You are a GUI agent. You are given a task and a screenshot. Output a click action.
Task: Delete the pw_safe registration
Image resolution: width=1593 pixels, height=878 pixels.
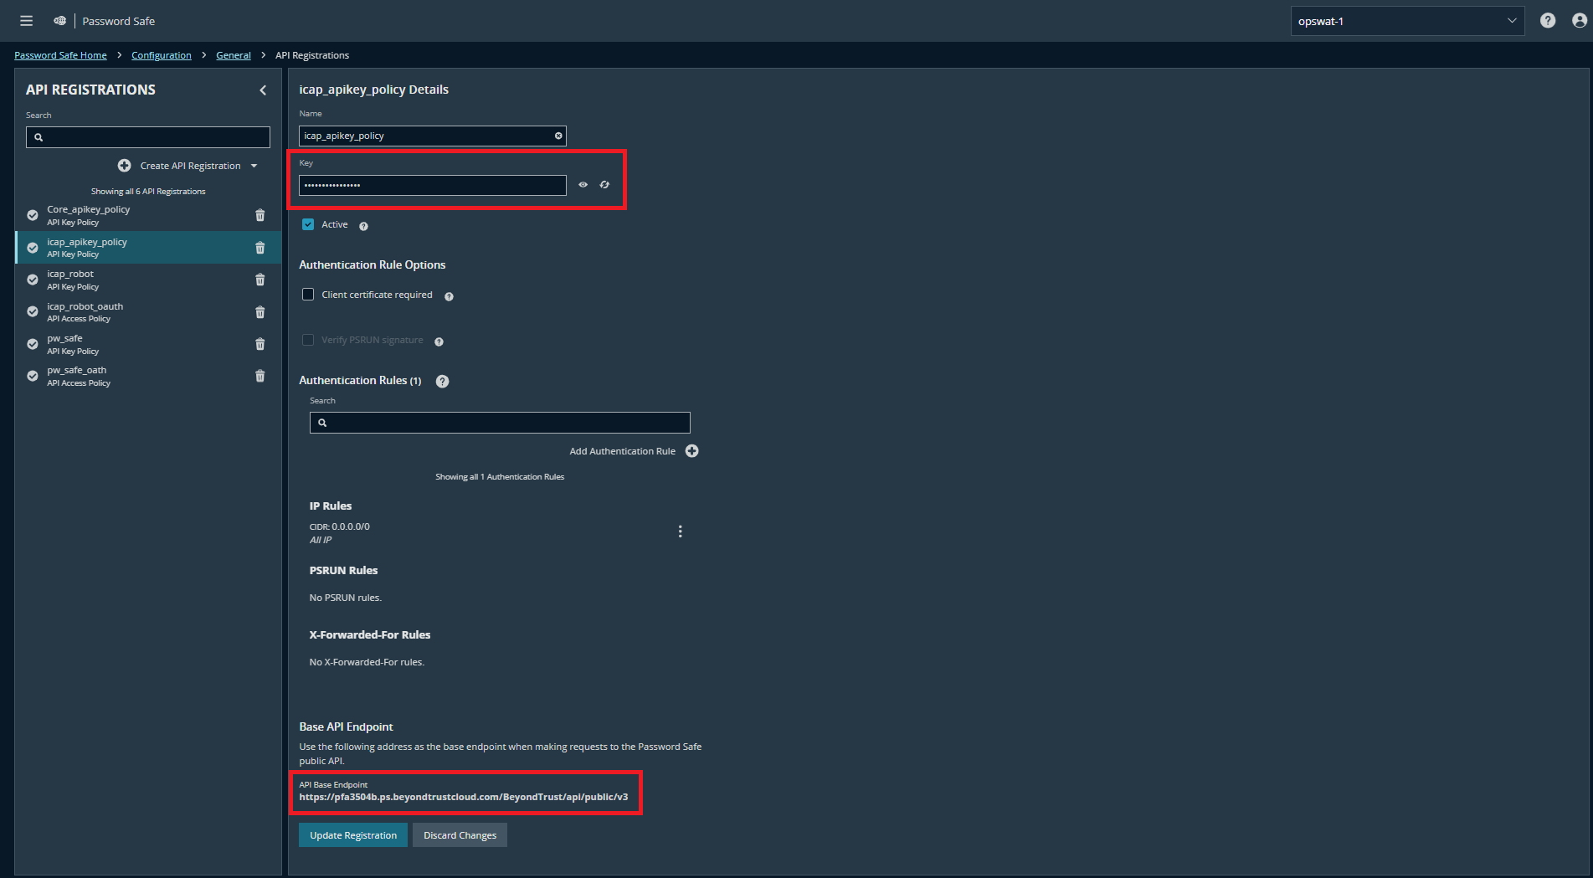[x=260, y=344]
